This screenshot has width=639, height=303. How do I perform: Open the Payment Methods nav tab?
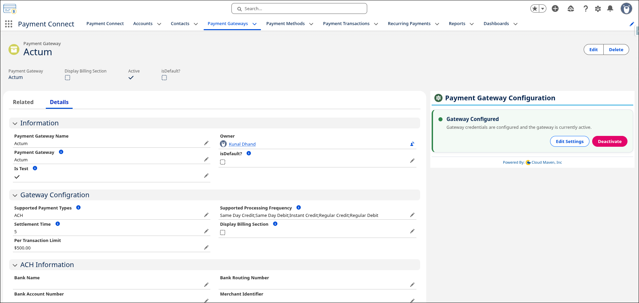point(285,24)
